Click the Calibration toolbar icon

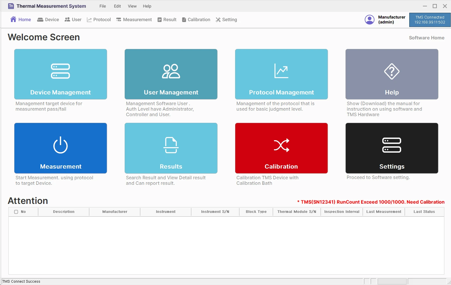184,20
